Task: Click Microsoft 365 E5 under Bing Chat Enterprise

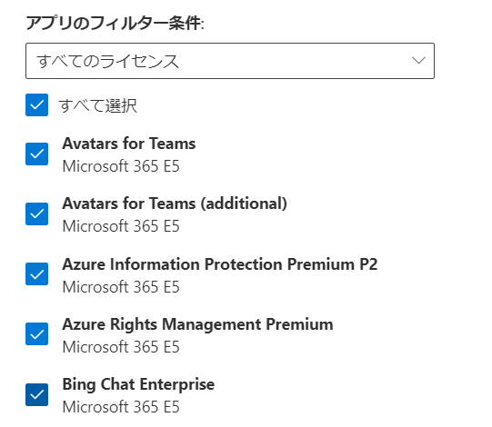Action: (121, 407)
